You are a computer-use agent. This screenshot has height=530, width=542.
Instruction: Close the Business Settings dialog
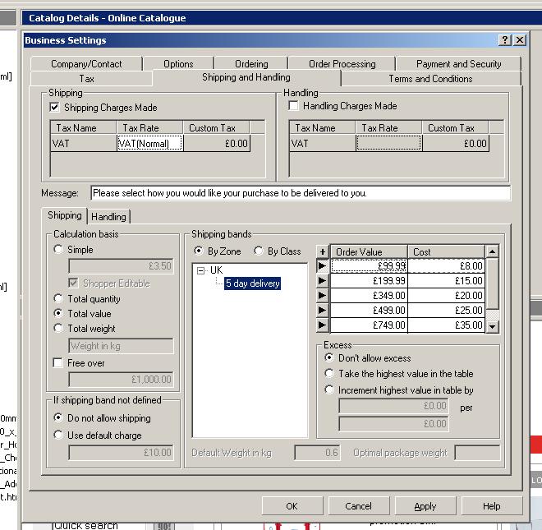(x=520, y=40)
